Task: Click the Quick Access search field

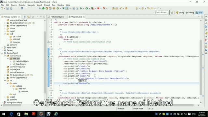Action: [x=162, y=12]
